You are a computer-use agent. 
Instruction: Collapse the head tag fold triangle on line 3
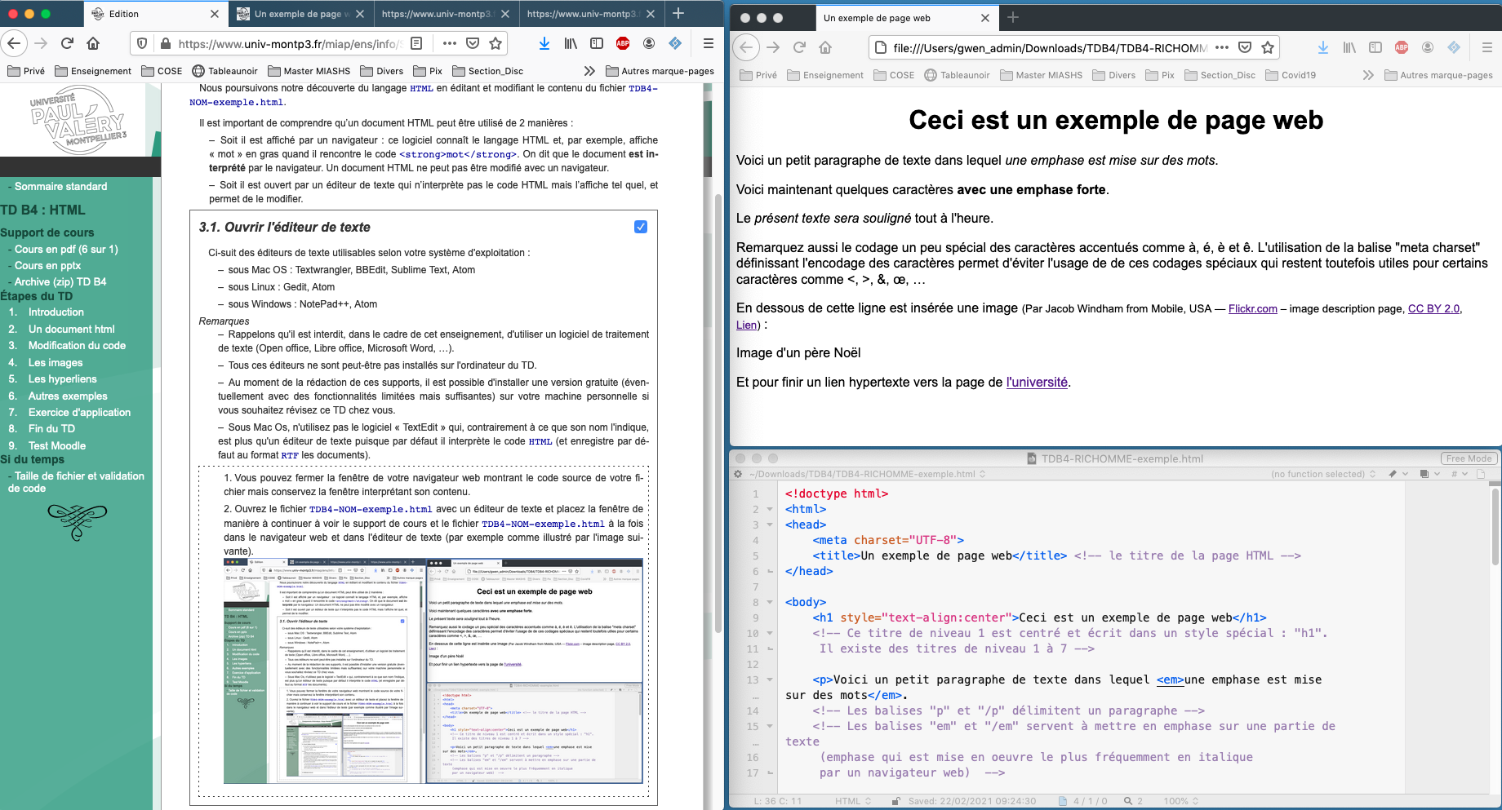pyautogui.click(x=770, y=525)
